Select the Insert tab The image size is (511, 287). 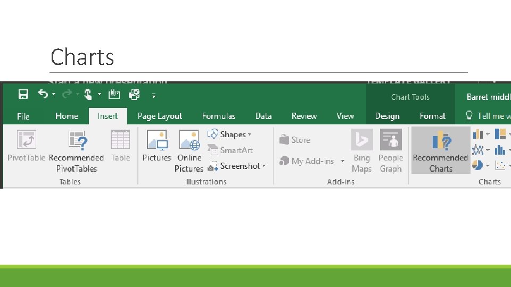(108, 116)
